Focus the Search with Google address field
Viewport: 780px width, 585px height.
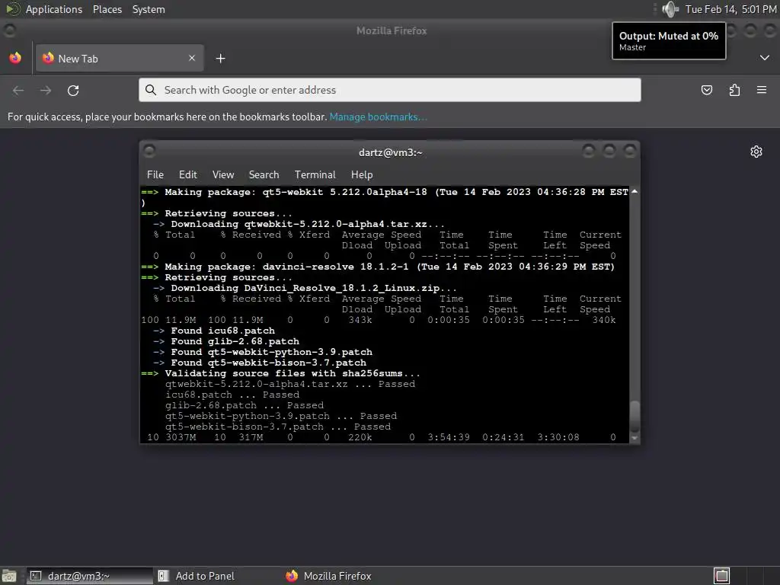[x=389, y=90]
